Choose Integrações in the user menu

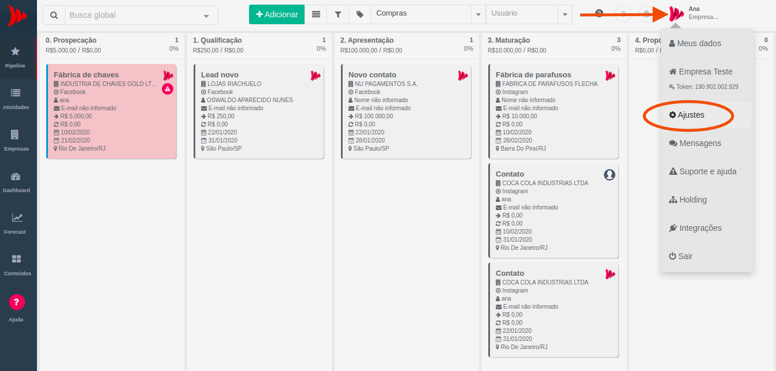point(695,228)
